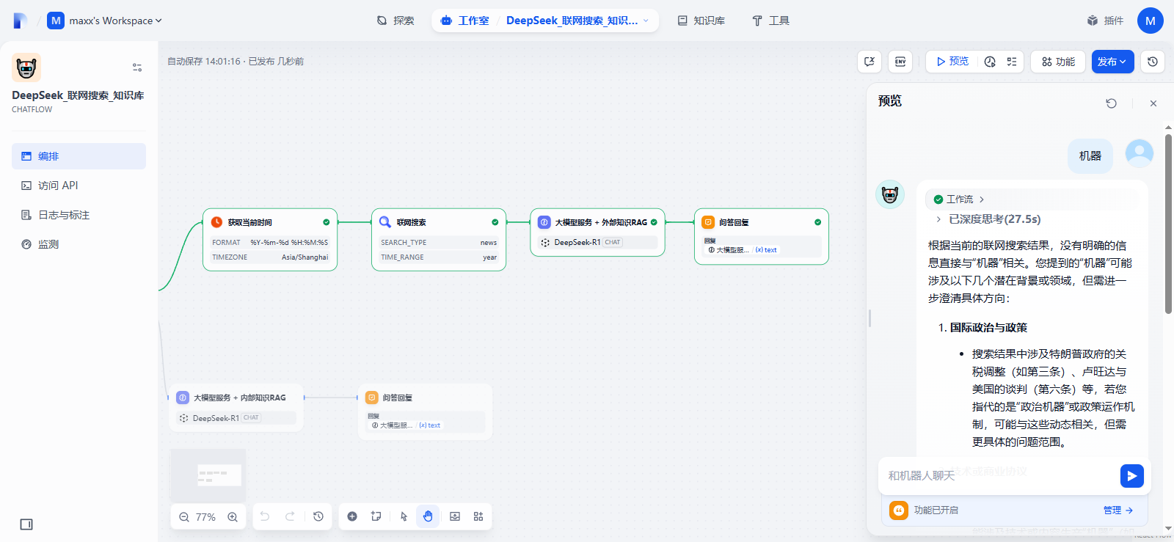Select 编排 orchestrate in sidebar
The width and height of the screenshot is (1174, 542).
(79, 156)
